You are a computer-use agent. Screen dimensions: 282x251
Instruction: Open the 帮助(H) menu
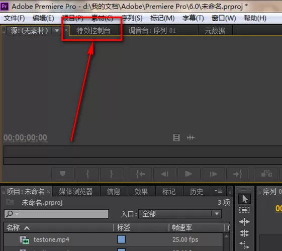[x=255, y=18]
